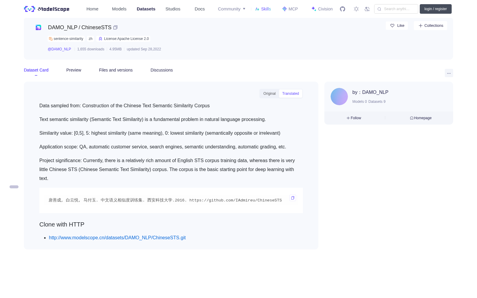Click the 'Clone with HTTP' heading
477x298 pixels.
pos(62,224)
